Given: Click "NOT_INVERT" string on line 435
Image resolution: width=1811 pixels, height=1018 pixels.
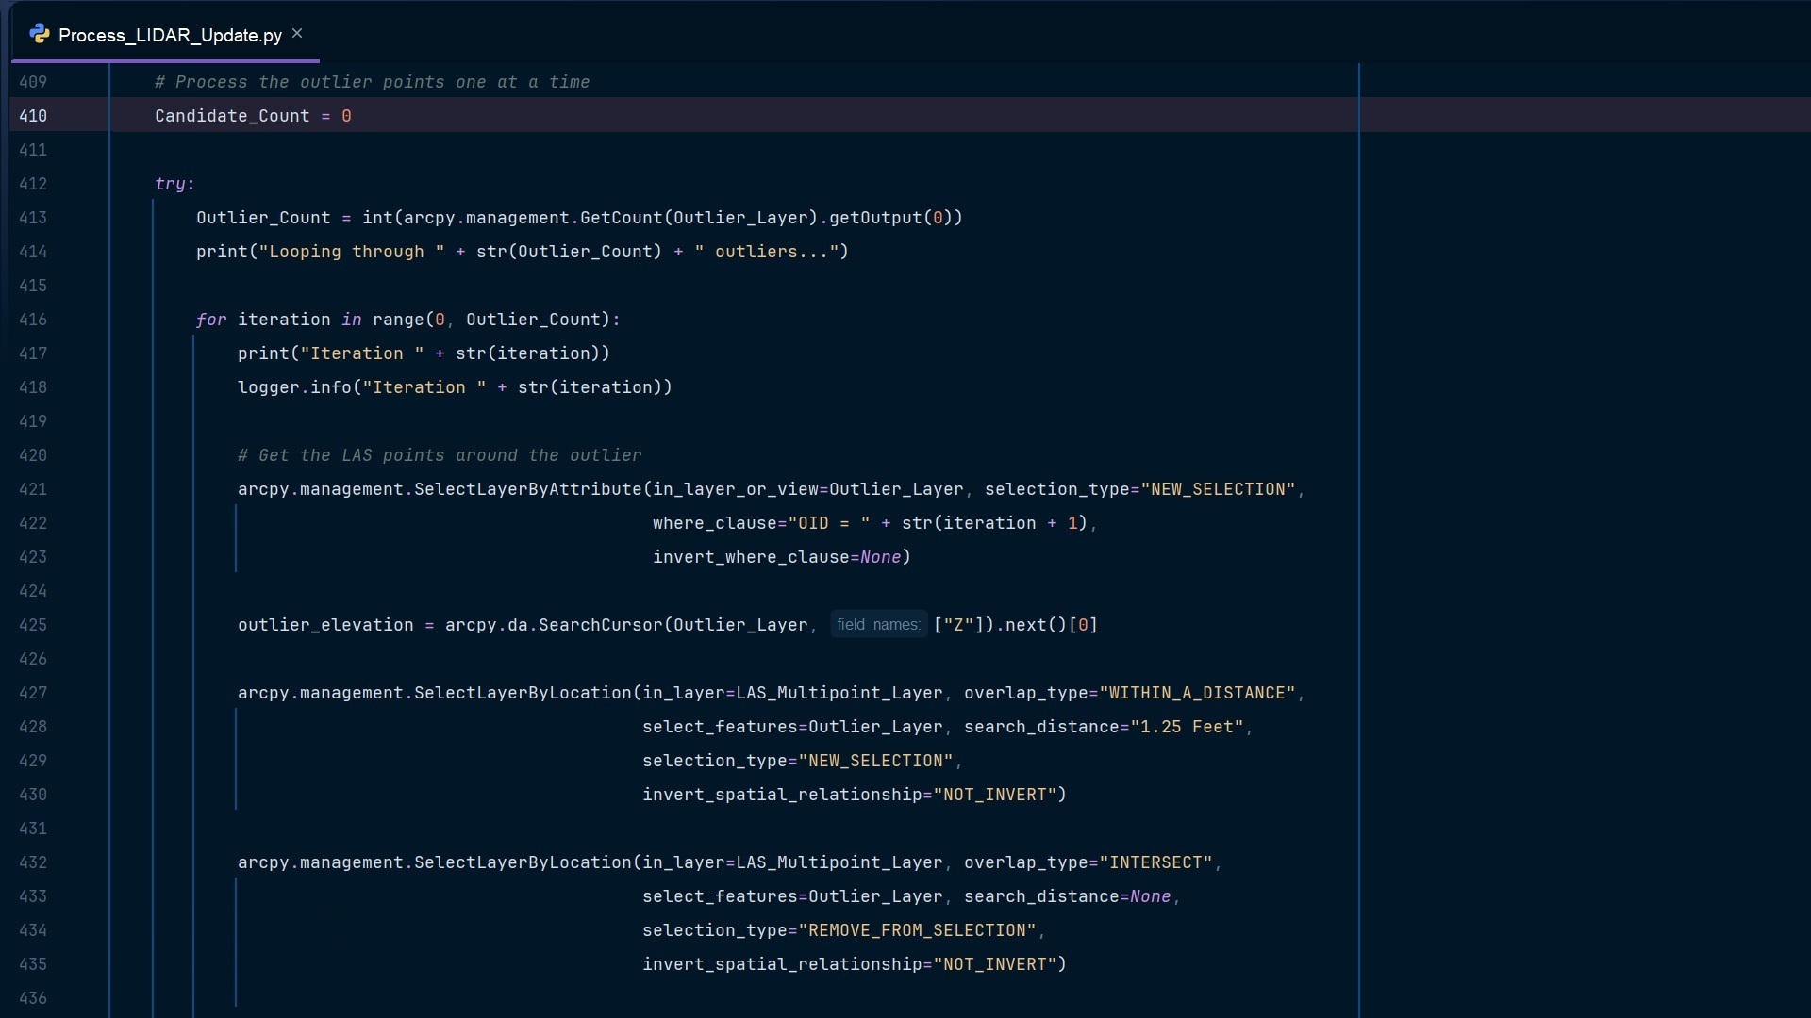Looking at the screenshot, I should tap(995, 964).
